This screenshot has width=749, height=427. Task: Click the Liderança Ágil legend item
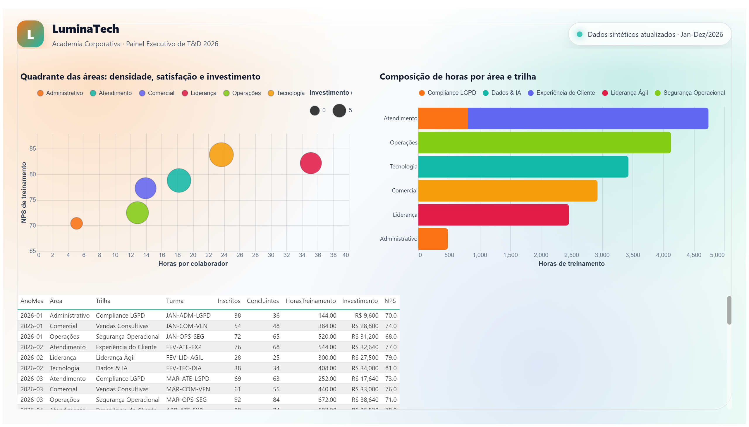(625, 93)
